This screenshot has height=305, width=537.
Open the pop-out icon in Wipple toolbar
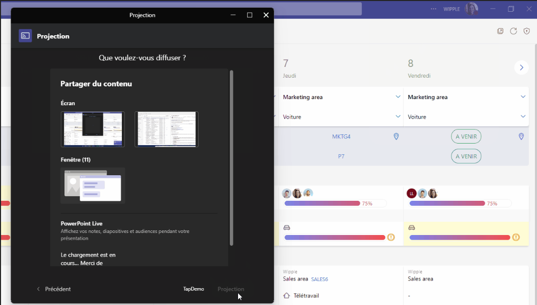pos(500,31)
